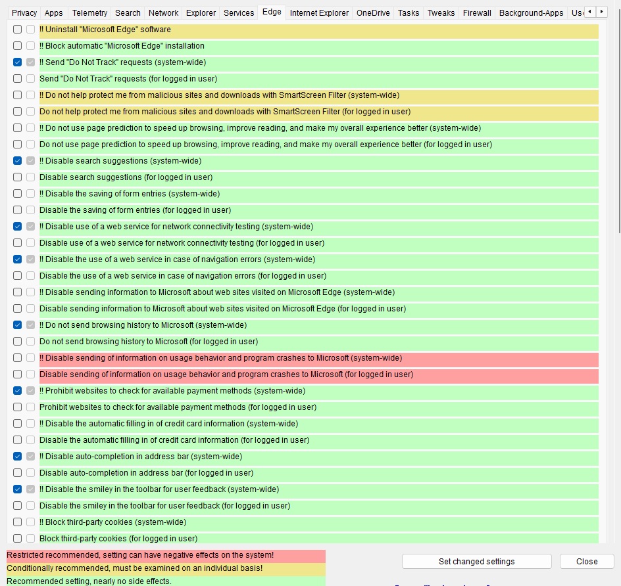Go to the Firewall tab
621x586 pixels.
click(x=477, y=13)
